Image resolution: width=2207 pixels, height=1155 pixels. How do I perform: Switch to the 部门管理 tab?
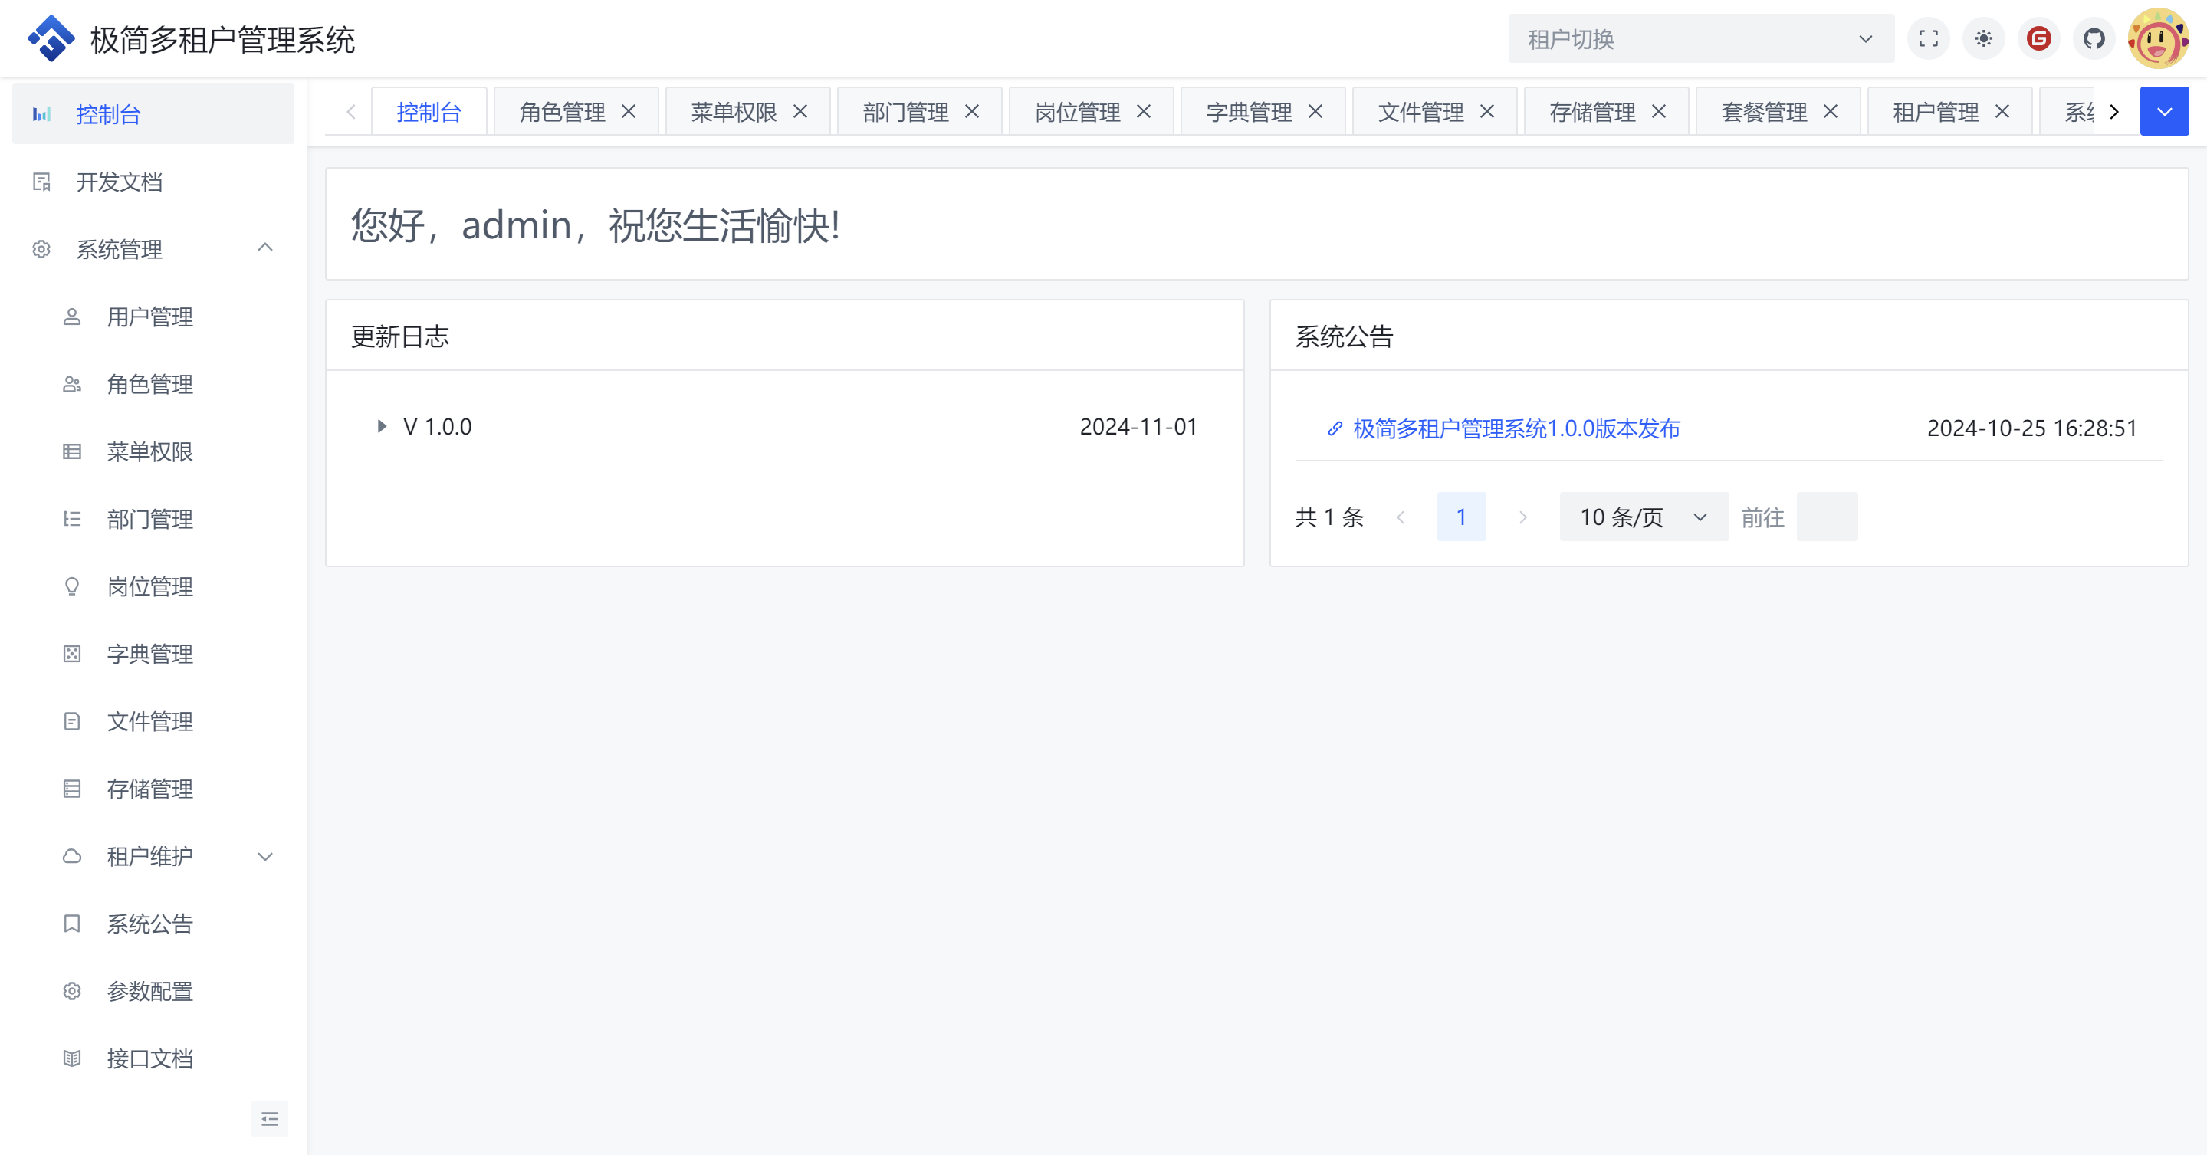(x=905, y=111)
